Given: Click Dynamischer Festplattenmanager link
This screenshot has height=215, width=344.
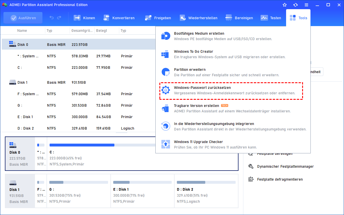Looking at the screenshot, I should pos(285,166).
